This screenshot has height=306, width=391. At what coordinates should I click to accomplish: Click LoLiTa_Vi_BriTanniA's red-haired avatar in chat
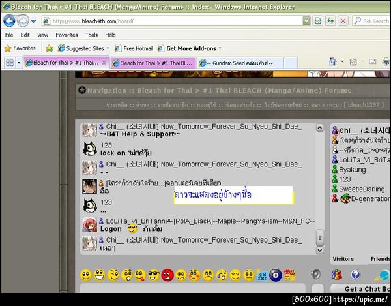(x=90, y=224)
